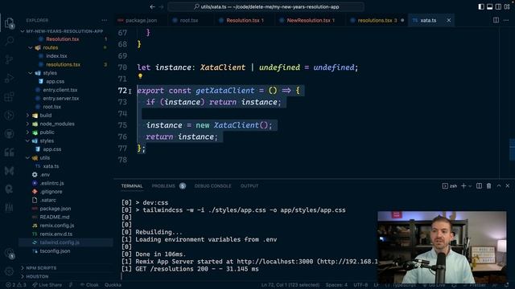This screenshot has width=515, height=289.
Task: Open the new terminal launch profile dropdown
Action: coord(470,185)
